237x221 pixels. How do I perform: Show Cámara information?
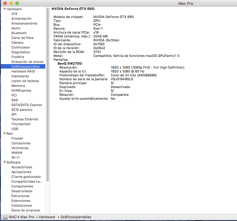tap(17, 43)
